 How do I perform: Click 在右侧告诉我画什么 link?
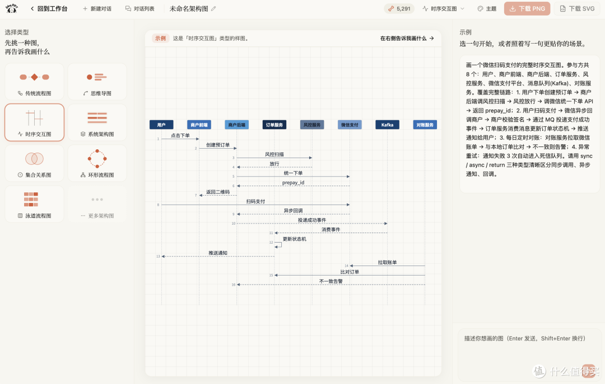pos(407,38)
